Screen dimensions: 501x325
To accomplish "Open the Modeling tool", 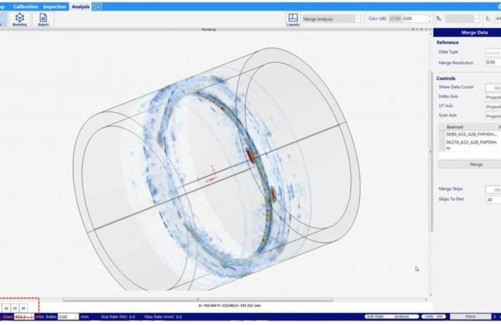I will click(20, 20).
